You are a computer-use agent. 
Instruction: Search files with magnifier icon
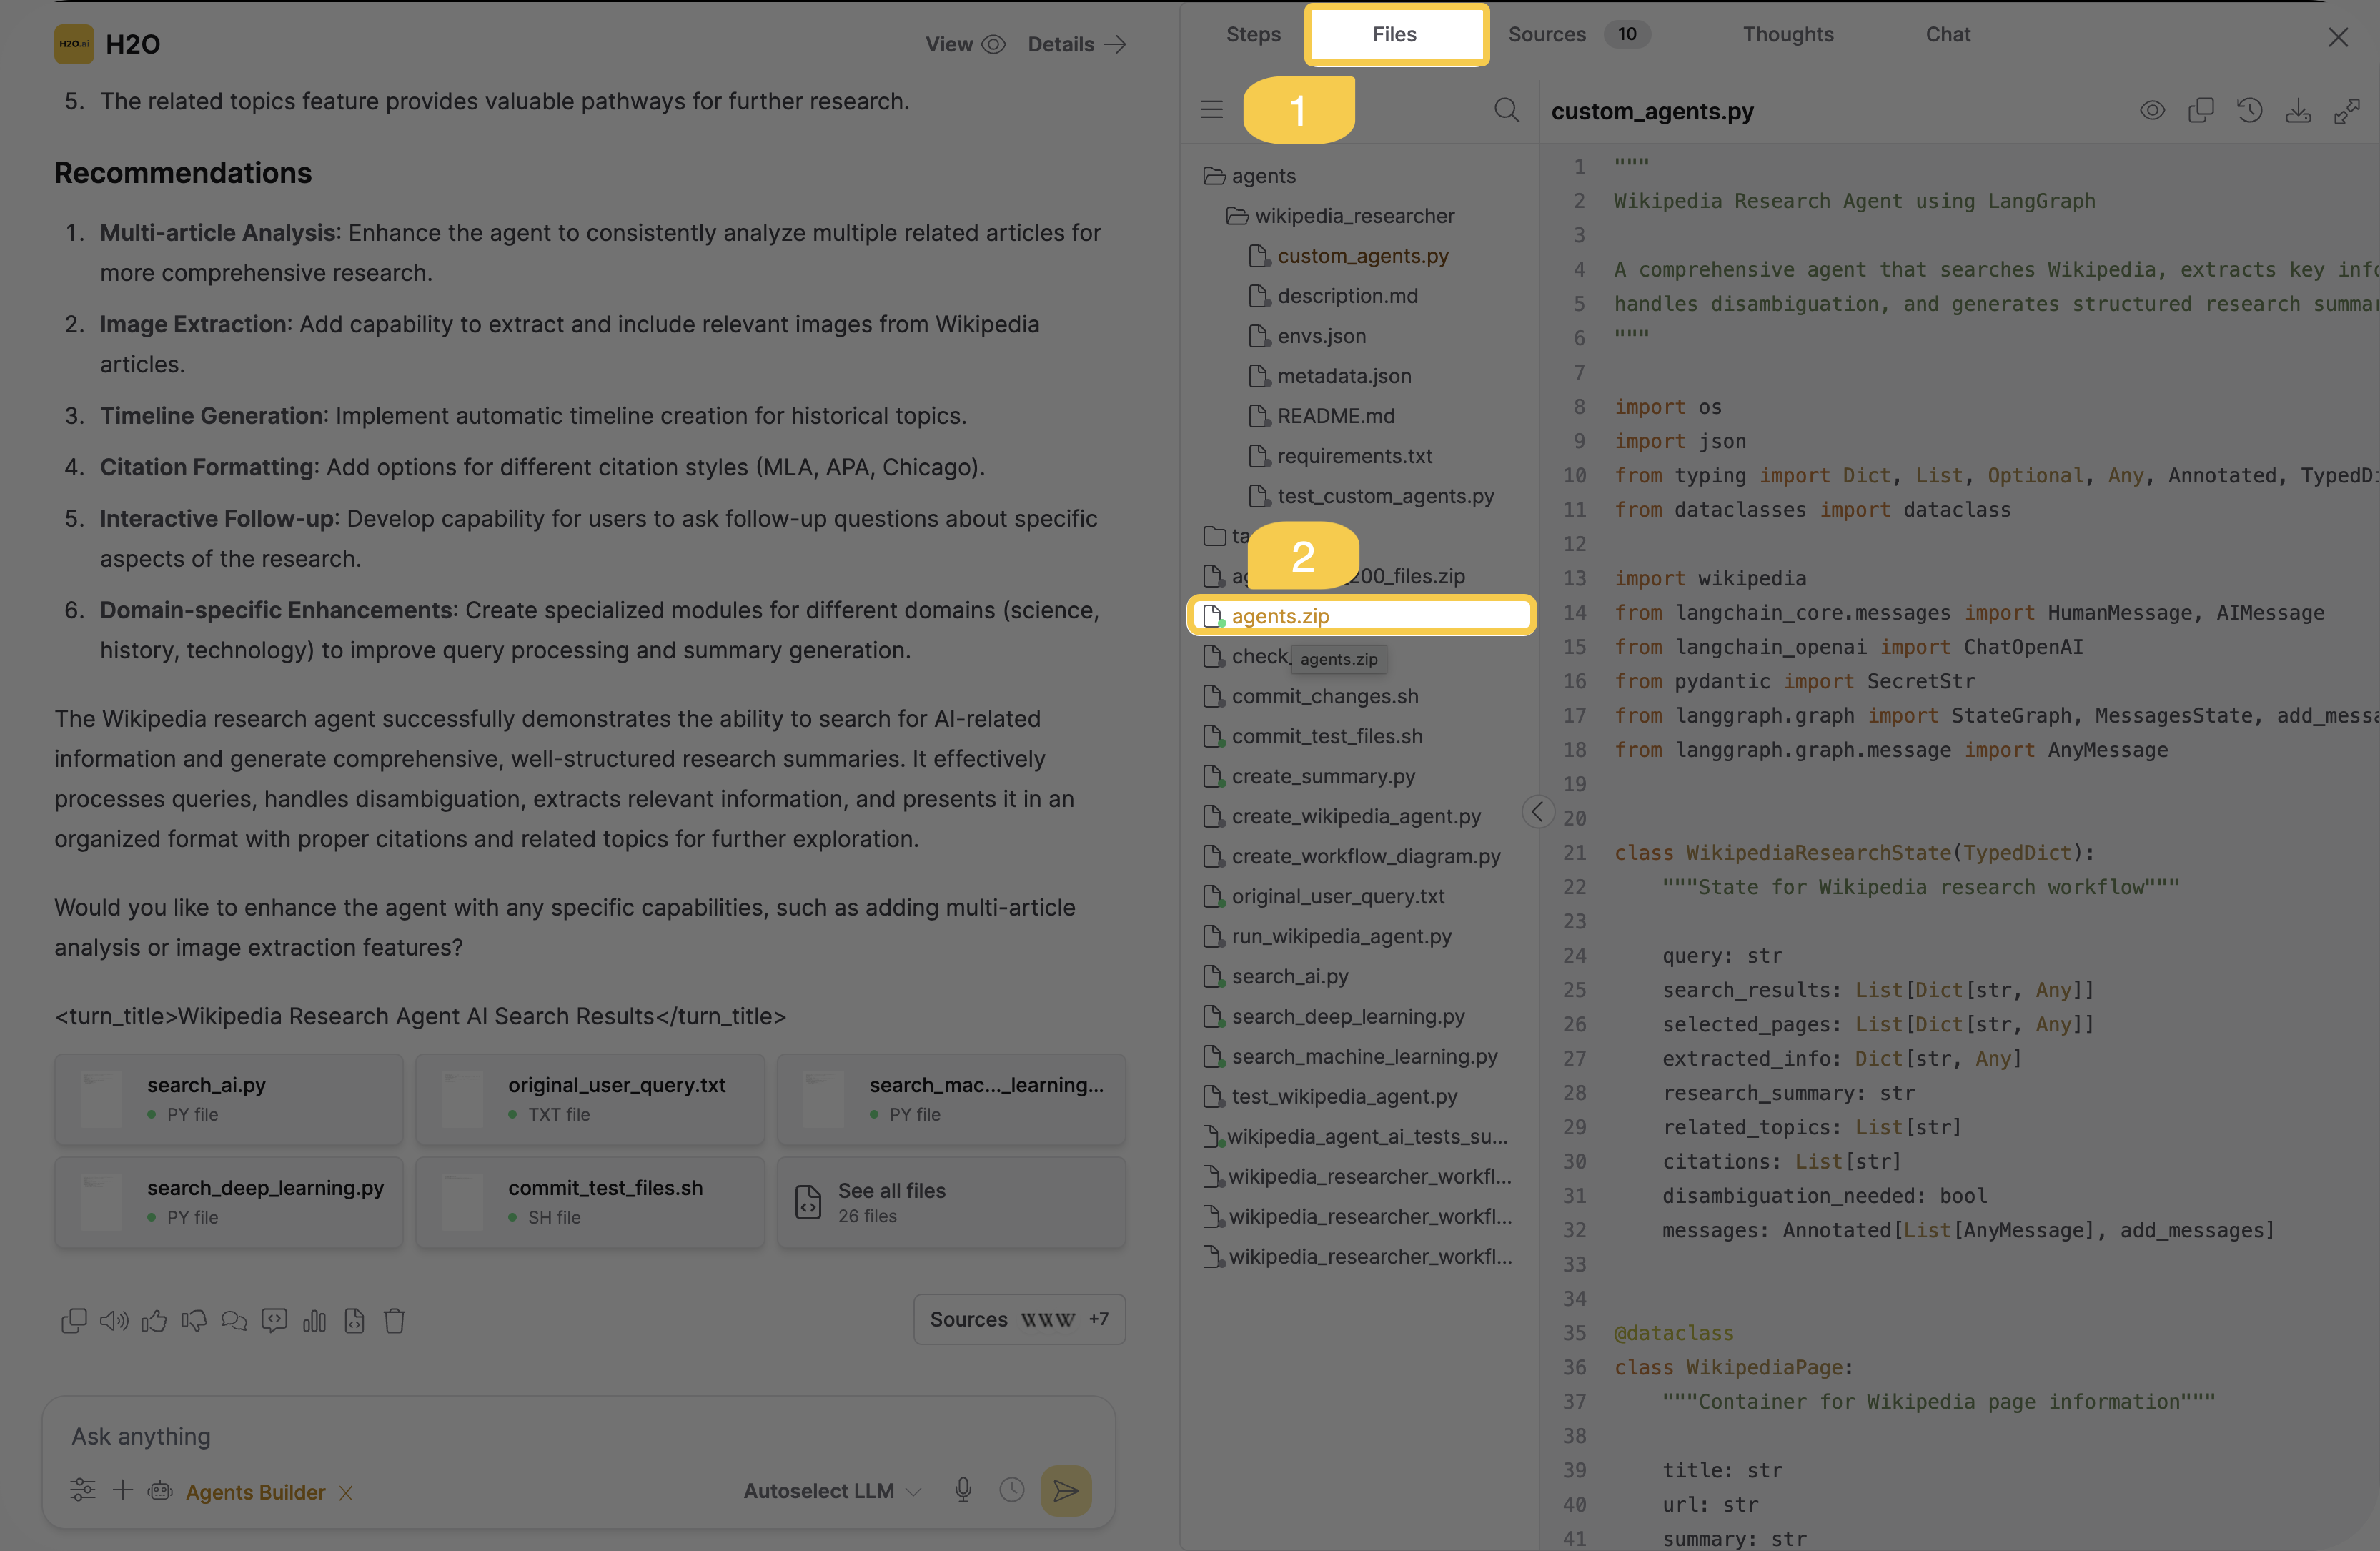point(1506,110)
